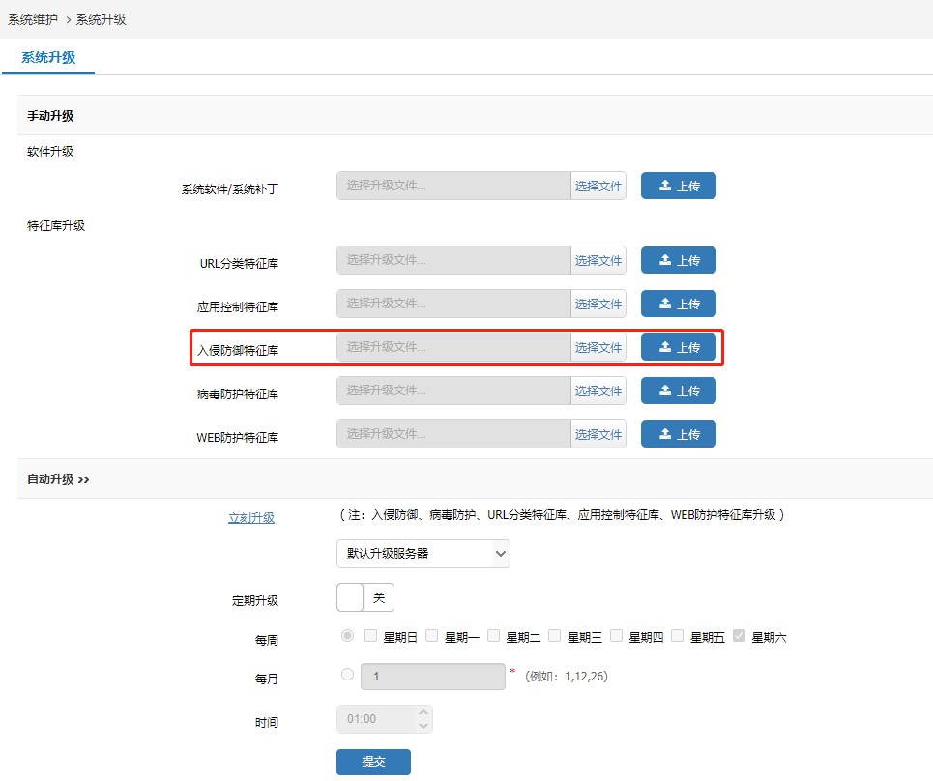This screenshot has height=781, width=933.
Task: Check the 星期三 checkbox
Action: (555, 636)
